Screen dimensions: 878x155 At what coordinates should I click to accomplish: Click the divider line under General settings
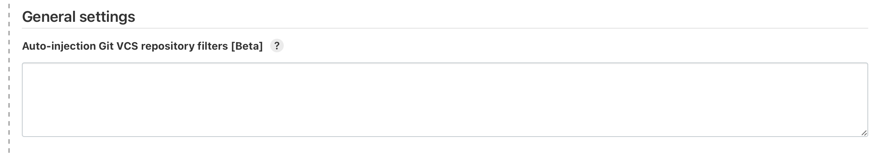point(445,28)
